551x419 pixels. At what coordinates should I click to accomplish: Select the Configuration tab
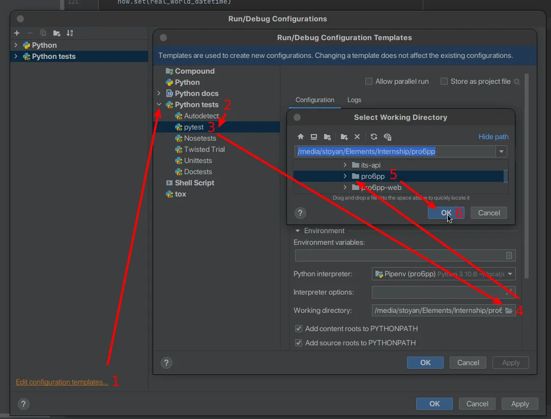315,100
